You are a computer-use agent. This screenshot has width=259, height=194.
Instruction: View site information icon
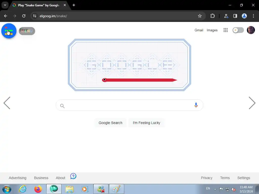coord(34,16)
